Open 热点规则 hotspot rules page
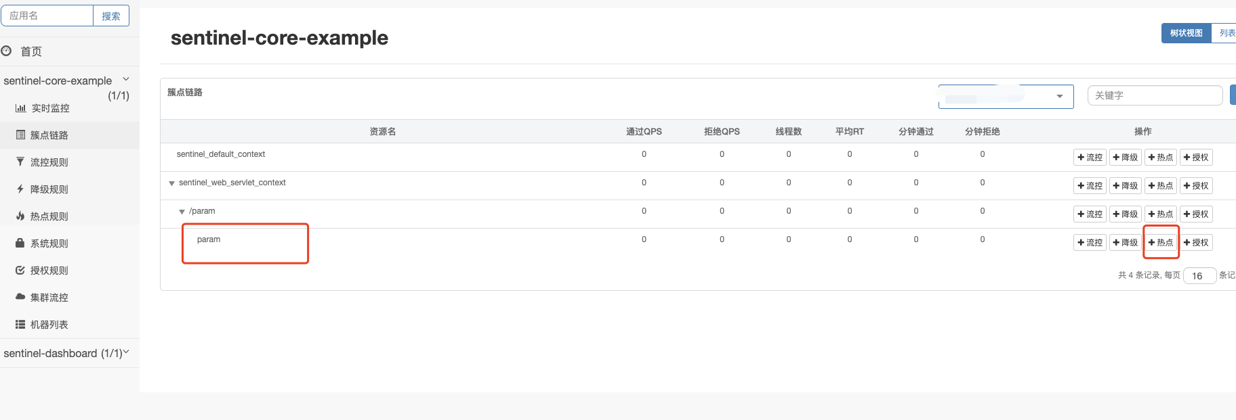 click(x=49, y=216)
